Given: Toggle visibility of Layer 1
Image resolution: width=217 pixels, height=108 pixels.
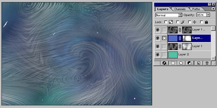Looking at the screenshot, I should point(157,46).
